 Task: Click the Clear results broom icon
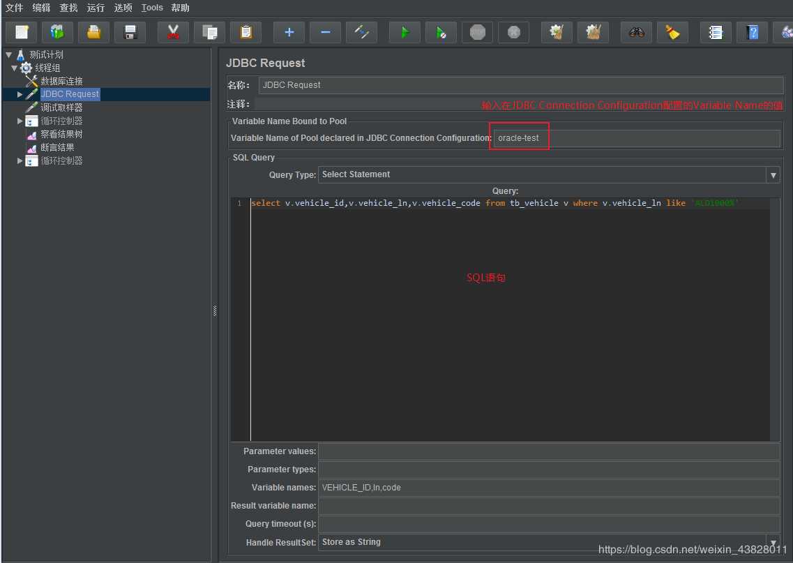point(557,32)
